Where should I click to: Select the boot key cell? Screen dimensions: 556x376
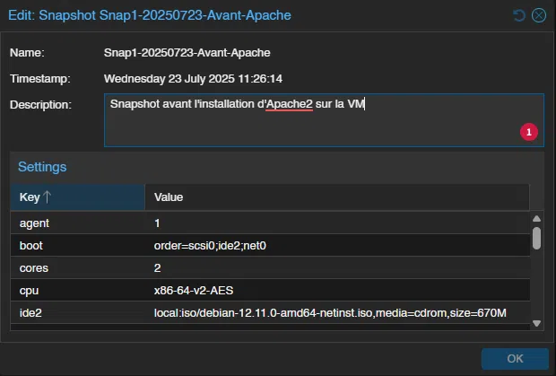[x=32, y=245]
